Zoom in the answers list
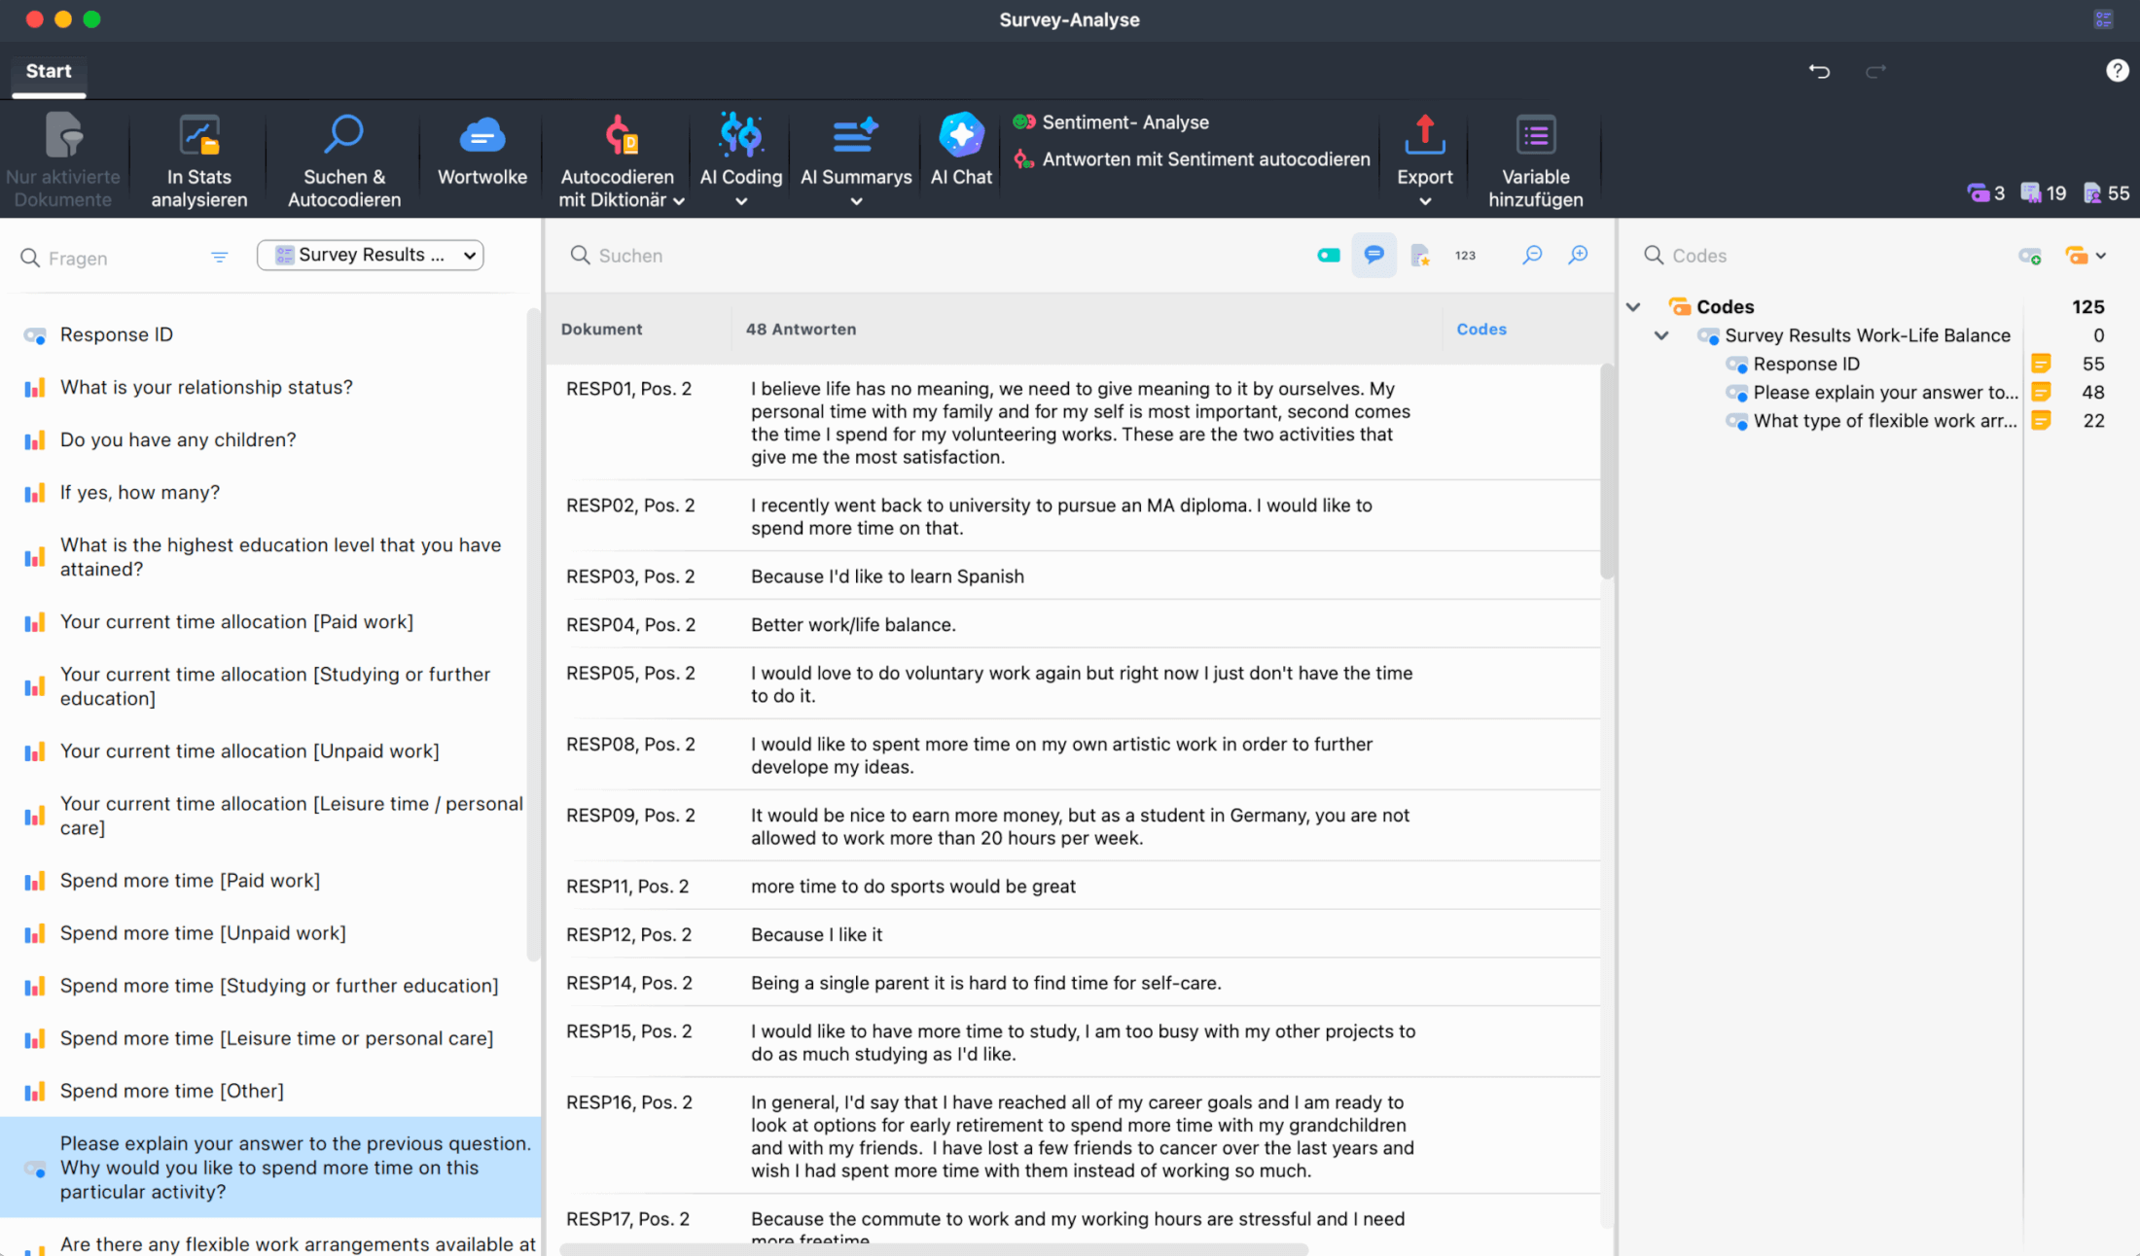Image resolution: width=2140 pixels, height=1256 pixels. [1578, 255]
